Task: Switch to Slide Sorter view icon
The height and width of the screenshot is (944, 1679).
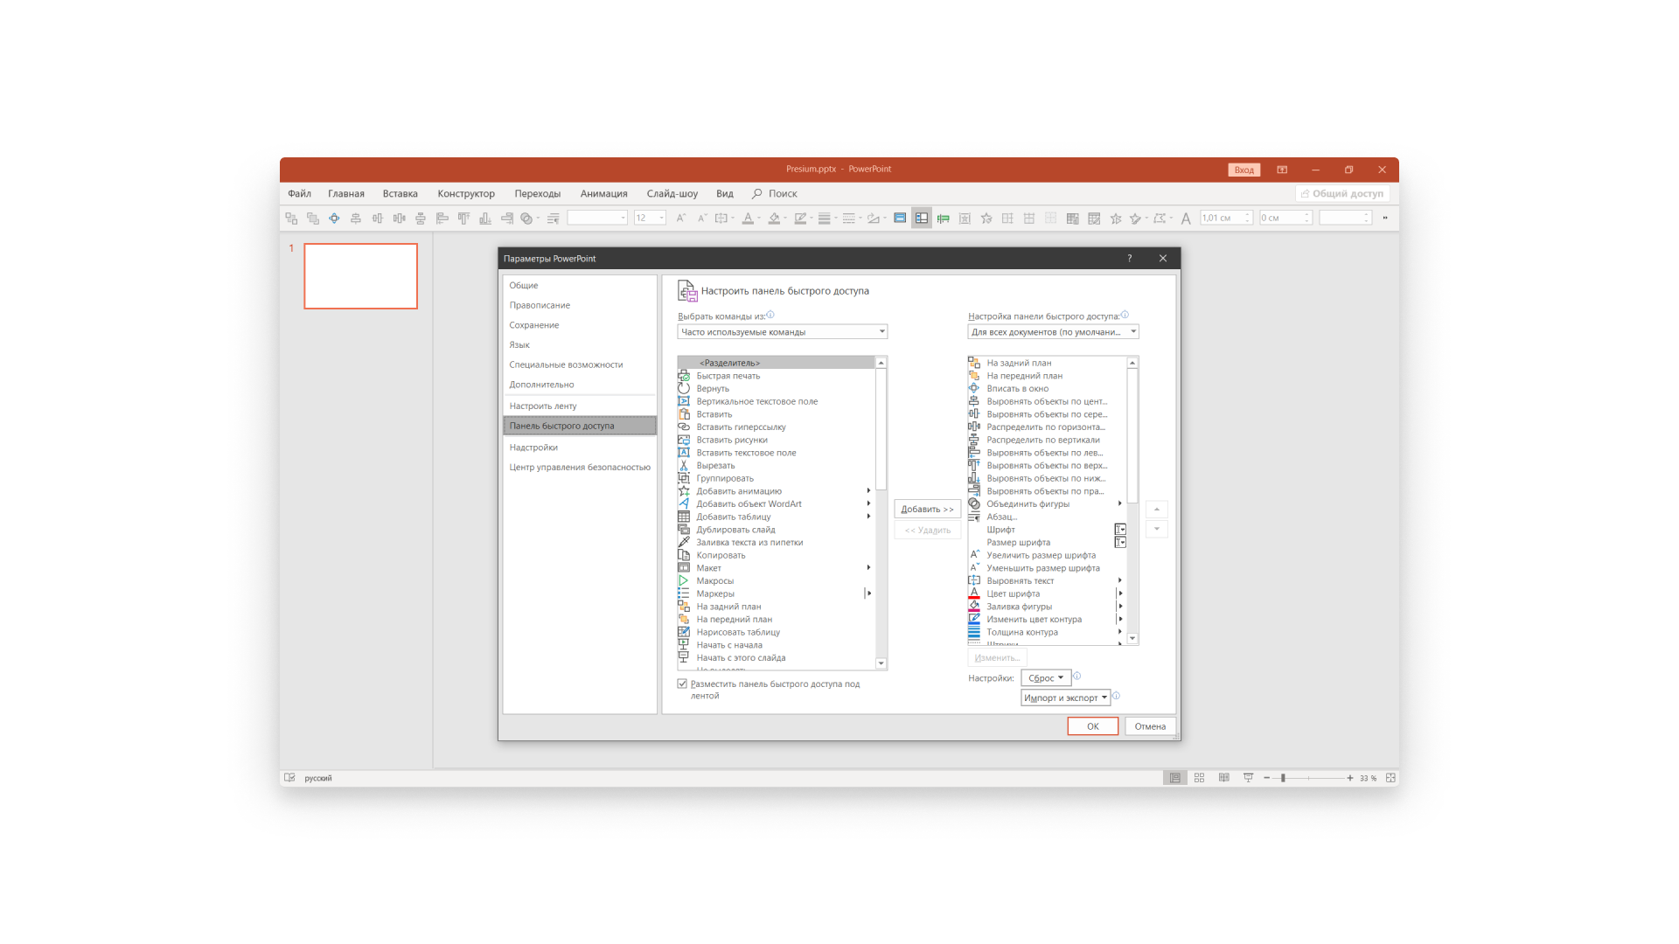Action: coord(1199,778)
